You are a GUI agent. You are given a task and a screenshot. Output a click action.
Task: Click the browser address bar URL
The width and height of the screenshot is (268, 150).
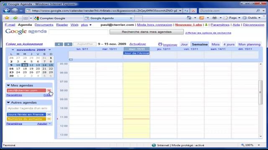(x=104, y=11)
